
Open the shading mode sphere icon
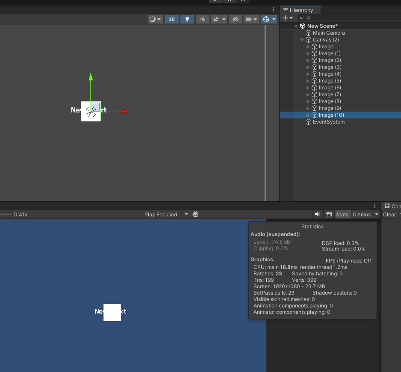point(153,19)
